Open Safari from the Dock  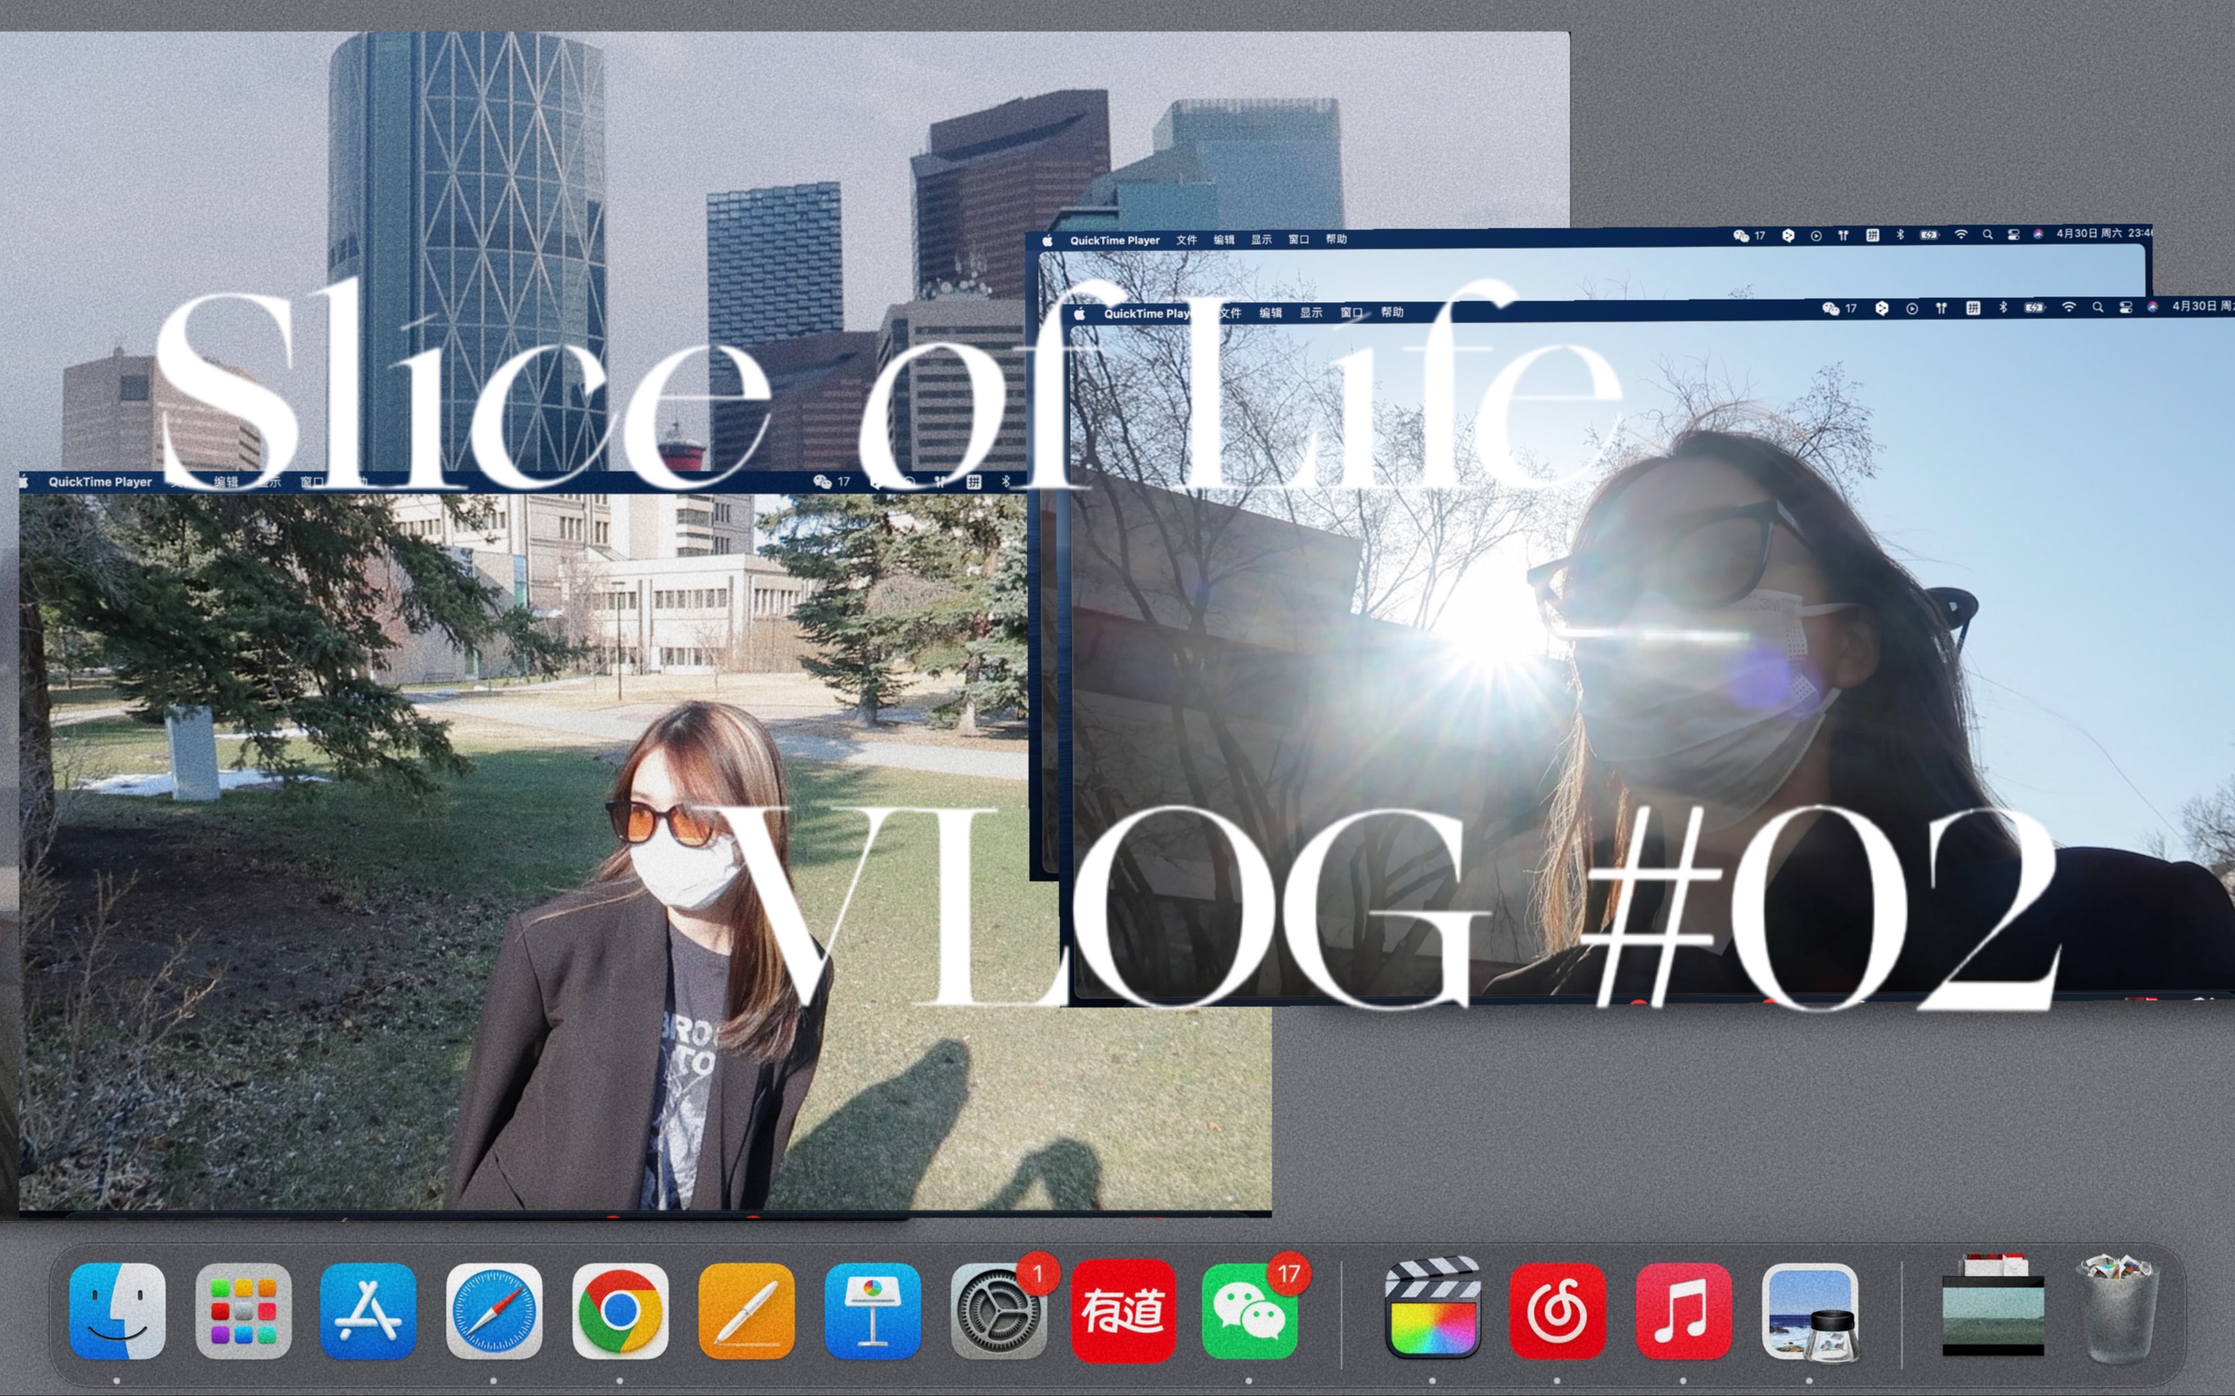(x=494, y=1311)
